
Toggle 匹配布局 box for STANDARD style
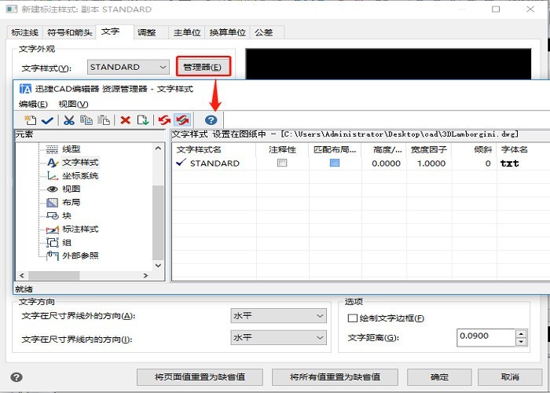click(335, 163)
